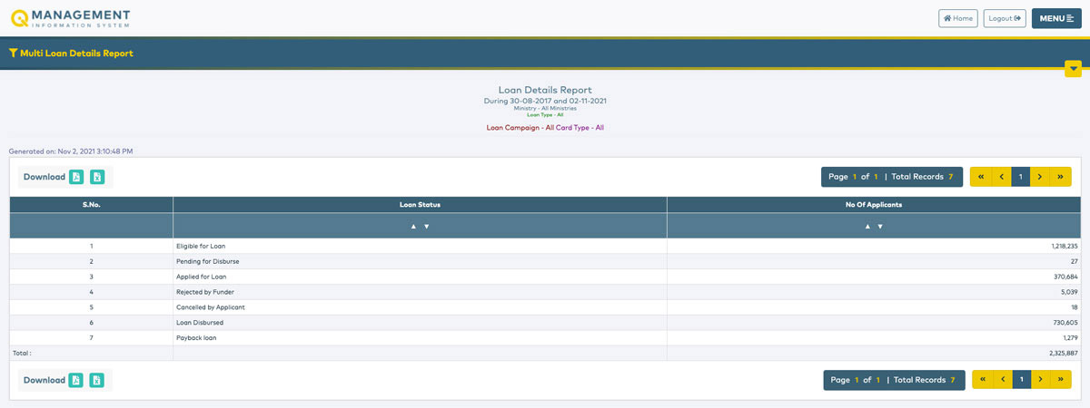This screenshot has width=1090, height=408.
Task: Click the bottom PDF download icon
Action: pyautogui.click(x=77, y=380)
